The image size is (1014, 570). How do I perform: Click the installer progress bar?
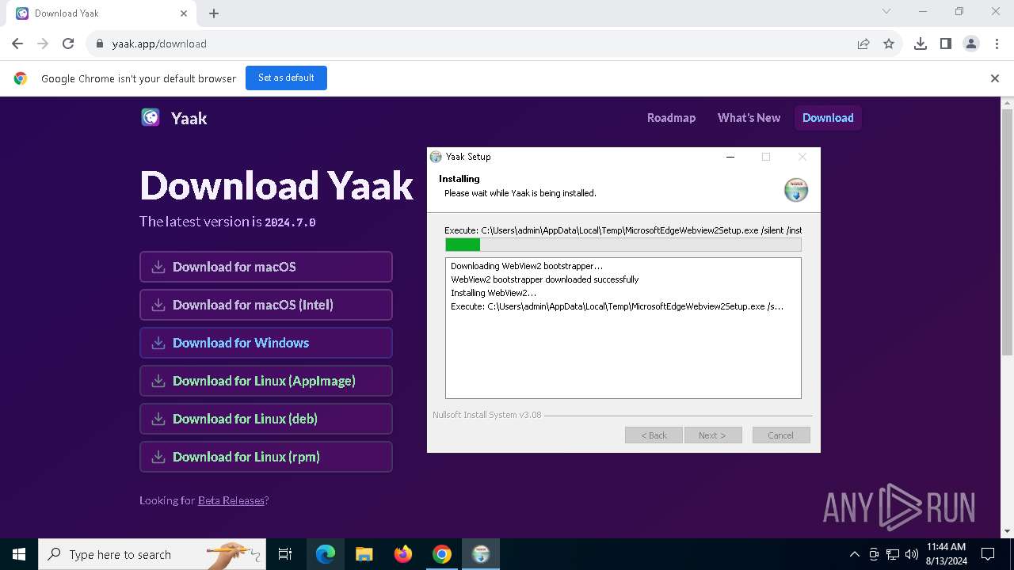623,245
